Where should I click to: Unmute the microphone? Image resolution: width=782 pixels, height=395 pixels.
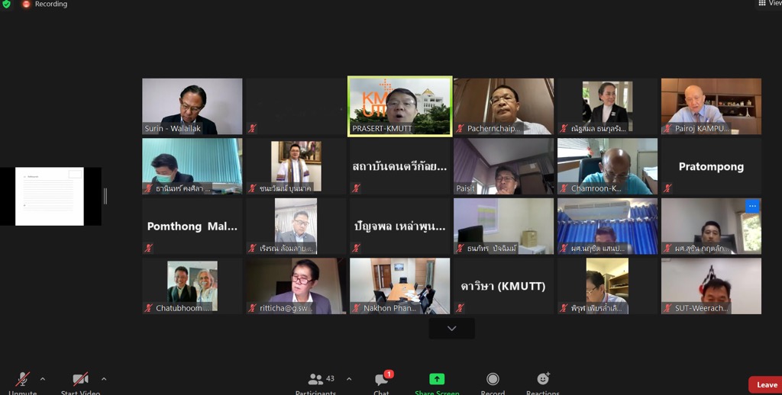pos(23,381)
